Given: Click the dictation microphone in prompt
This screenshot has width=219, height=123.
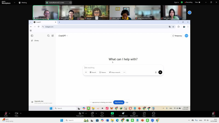Looking at the screenshot, I should 156,72.
